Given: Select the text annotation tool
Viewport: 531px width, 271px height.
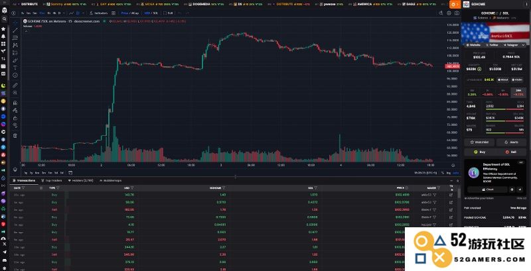Looking at the screenshot, I should [15, 68].
